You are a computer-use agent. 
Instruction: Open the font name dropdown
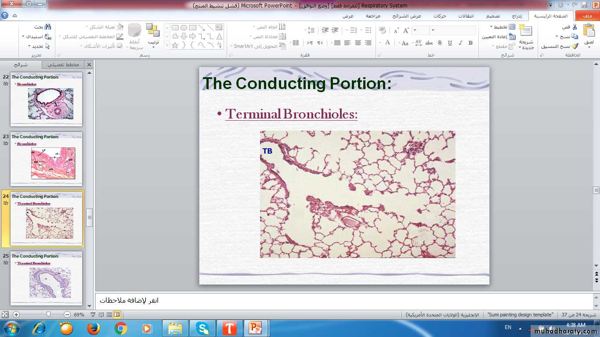pos(433,30)
